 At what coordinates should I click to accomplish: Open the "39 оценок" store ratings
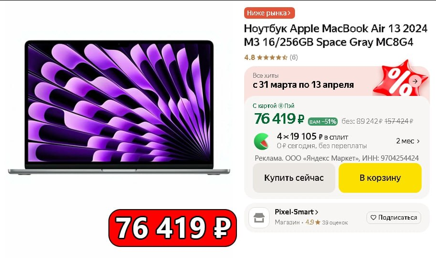[x=335, y=223]
